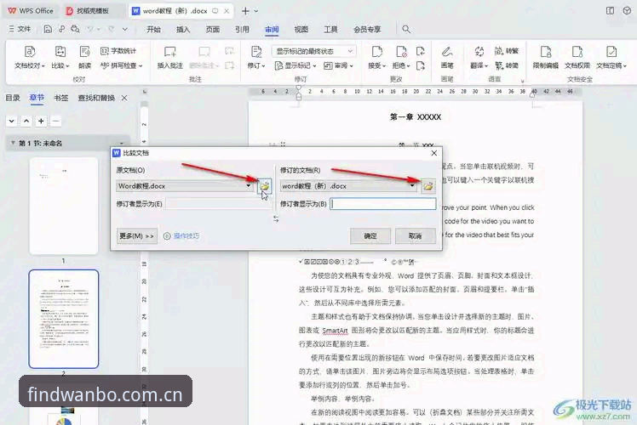Click the 拒绝 reject change icon
This screenshot has width=637, height=425.
pos(401,52)
